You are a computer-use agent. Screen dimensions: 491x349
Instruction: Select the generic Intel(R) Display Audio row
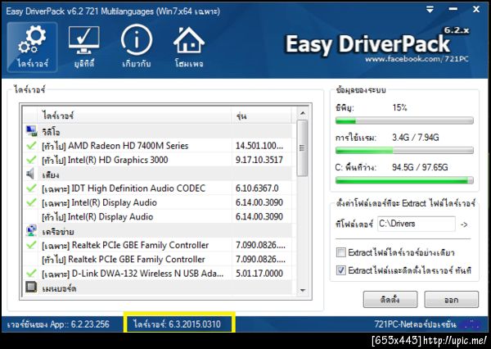pyautogui.click(x=158, y=216)
